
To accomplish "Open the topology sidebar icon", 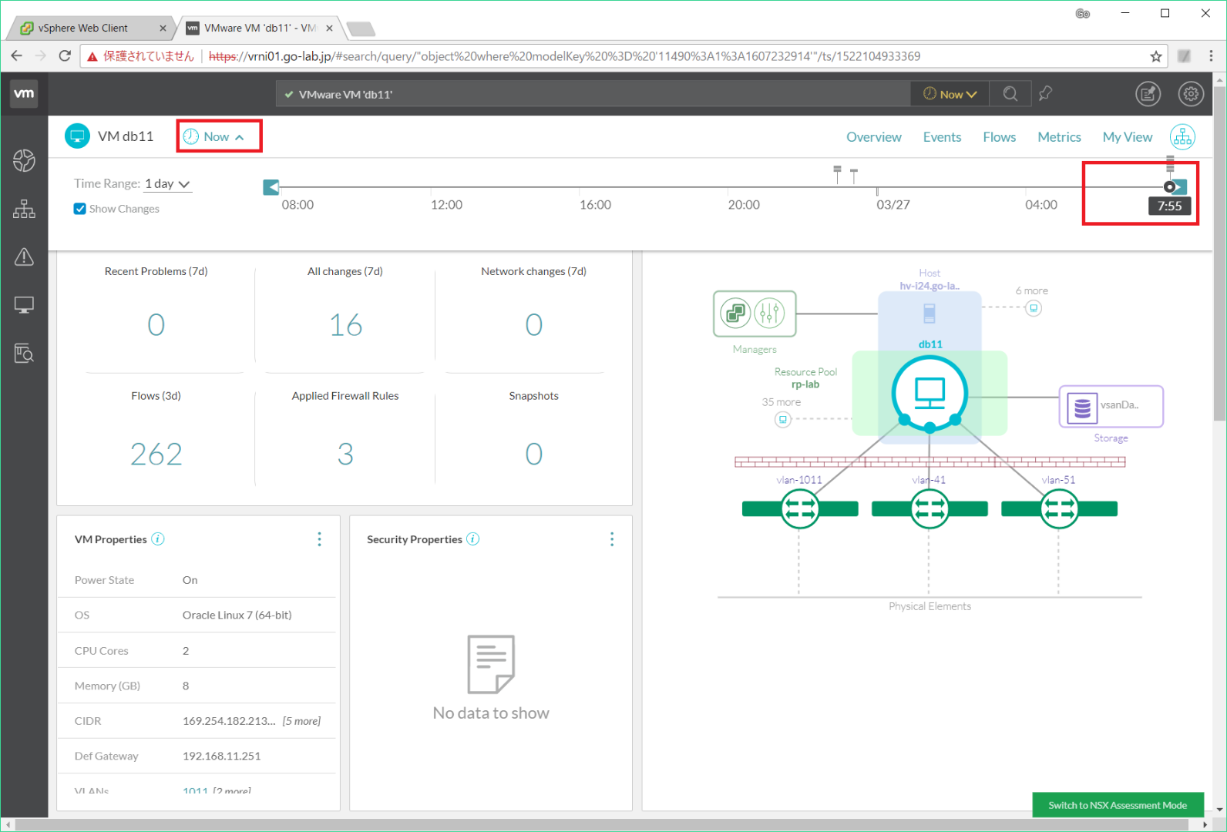I will [24, 209].
